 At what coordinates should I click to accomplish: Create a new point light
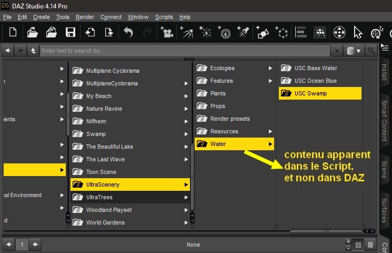tap(205, 32)
